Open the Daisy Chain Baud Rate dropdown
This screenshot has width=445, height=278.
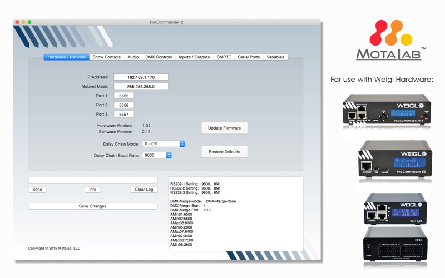point(157,155)
